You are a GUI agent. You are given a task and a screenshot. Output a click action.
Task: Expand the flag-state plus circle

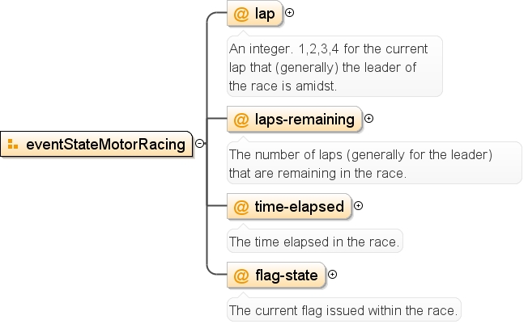pyautogui.click(x=332, y=275)
